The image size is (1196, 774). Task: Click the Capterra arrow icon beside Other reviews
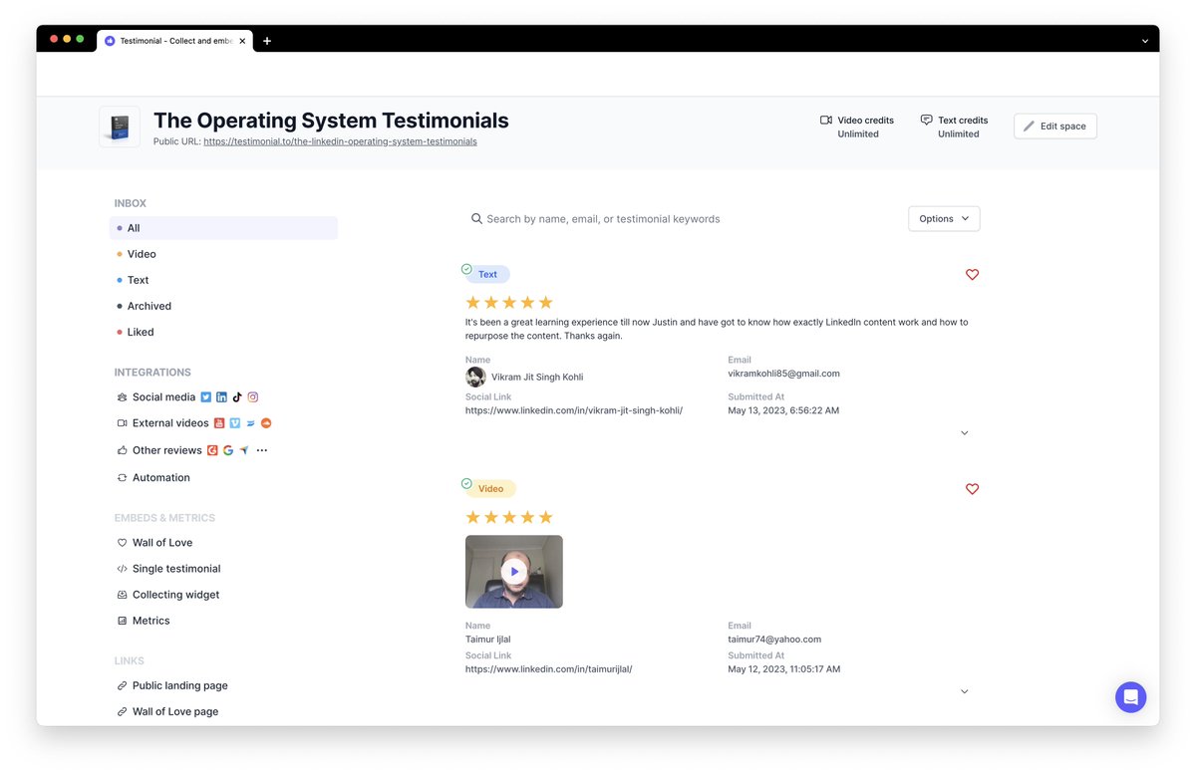click(244, 450)
